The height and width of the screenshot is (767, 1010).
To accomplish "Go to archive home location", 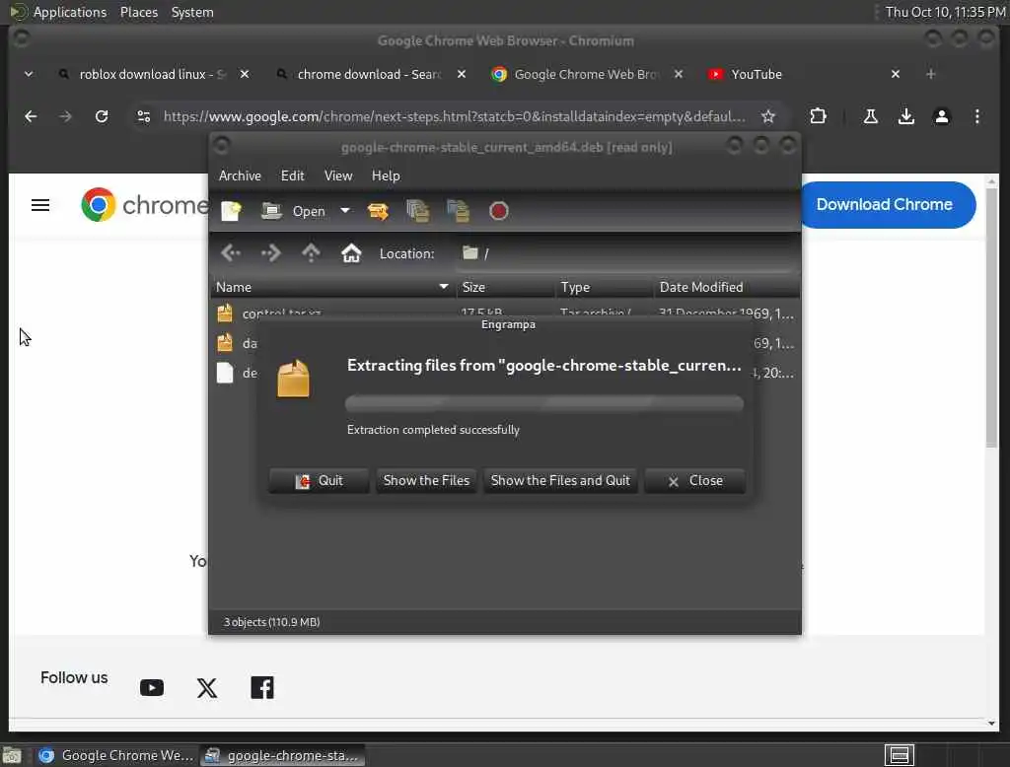I will (x=351, y=253).
